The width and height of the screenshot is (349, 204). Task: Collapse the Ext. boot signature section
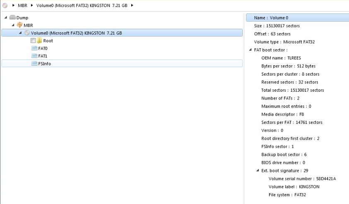click(258, 171)
